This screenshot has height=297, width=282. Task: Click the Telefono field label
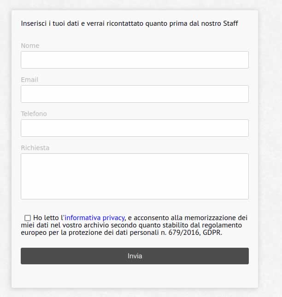tap(34, 114)
